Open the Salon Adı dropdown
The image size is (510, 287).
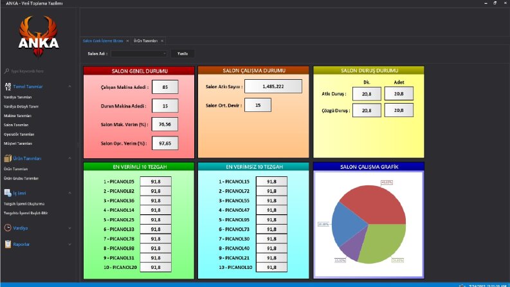138,53
